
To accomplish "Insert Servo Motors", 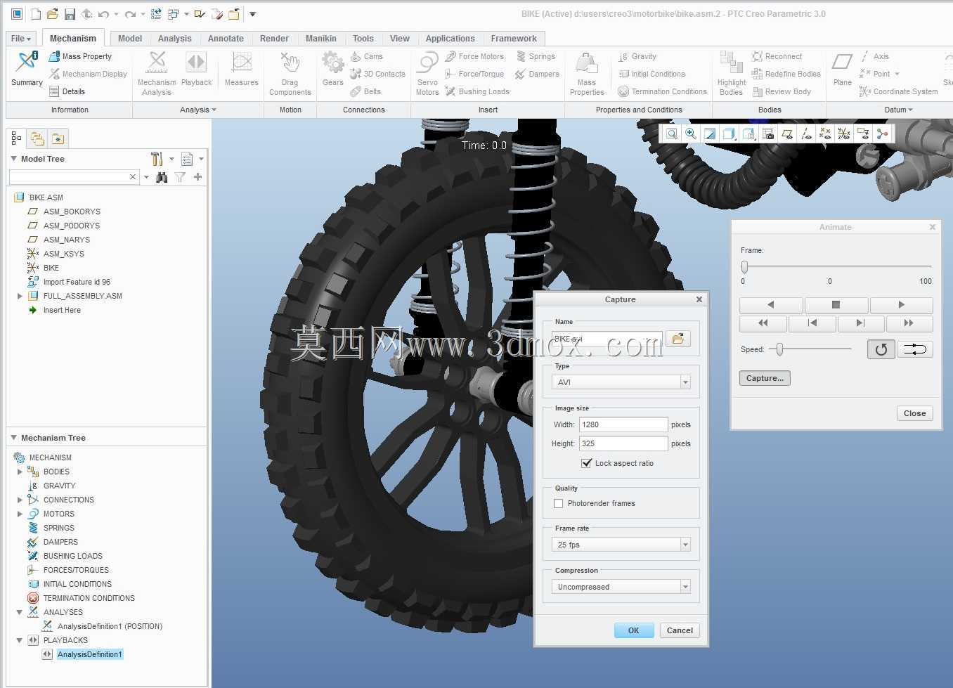I will [427, 73].
